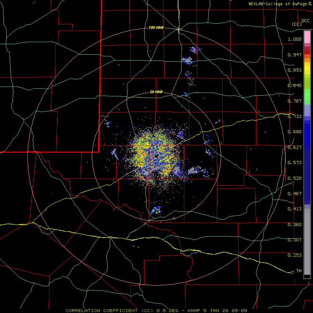Click the 50 NMI range ring label
Image resolution: width=313 pixels, height=313 pixels.
(156, 92)
